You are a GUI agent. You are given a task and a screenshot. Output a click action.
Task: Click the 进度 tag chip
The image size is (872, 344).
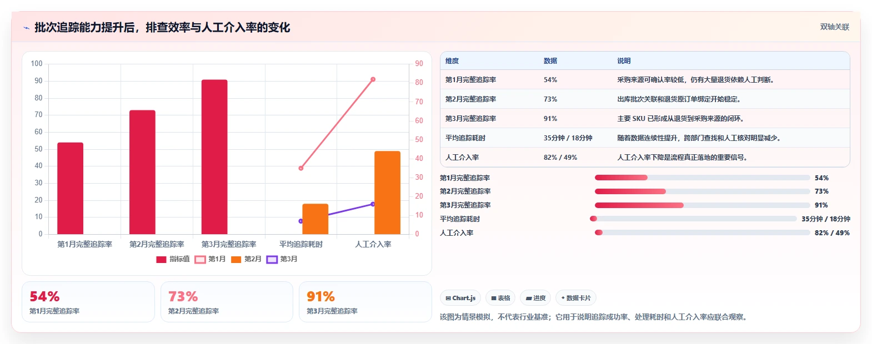point(535,298)
